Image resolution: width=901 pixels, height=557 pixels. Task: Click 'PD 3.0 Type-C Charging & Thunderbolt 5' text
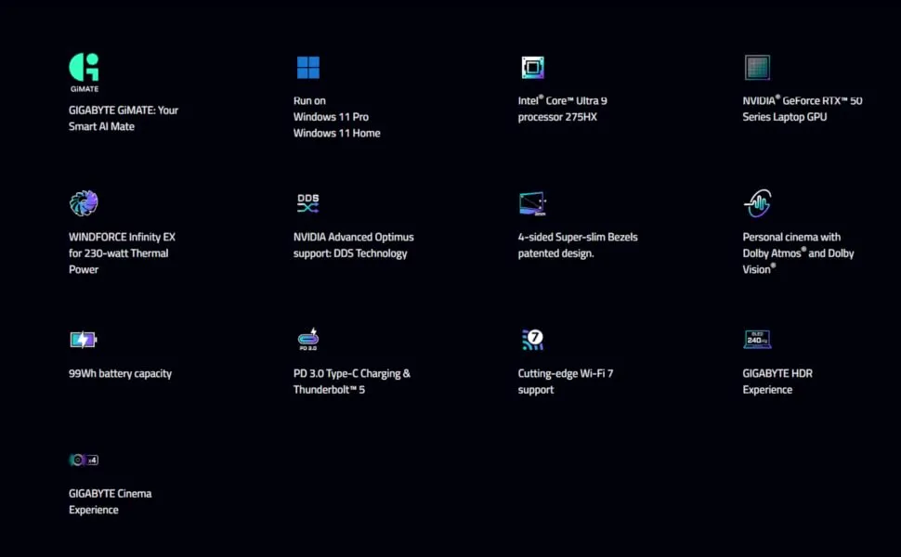[352, 382]
